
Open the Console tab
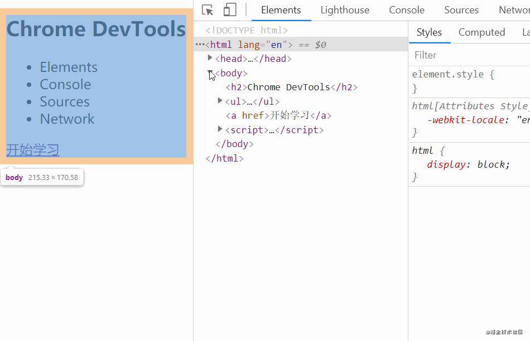point(407,10)
